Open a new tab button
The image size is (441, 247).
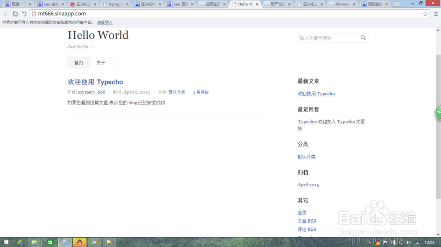coord(397,4)
